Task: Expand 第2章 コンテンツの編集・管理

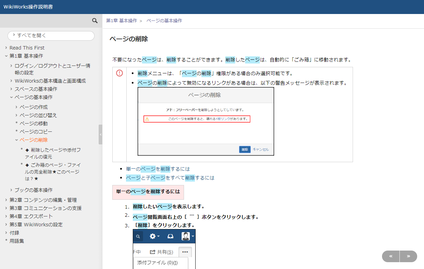Action: (6, 200)
